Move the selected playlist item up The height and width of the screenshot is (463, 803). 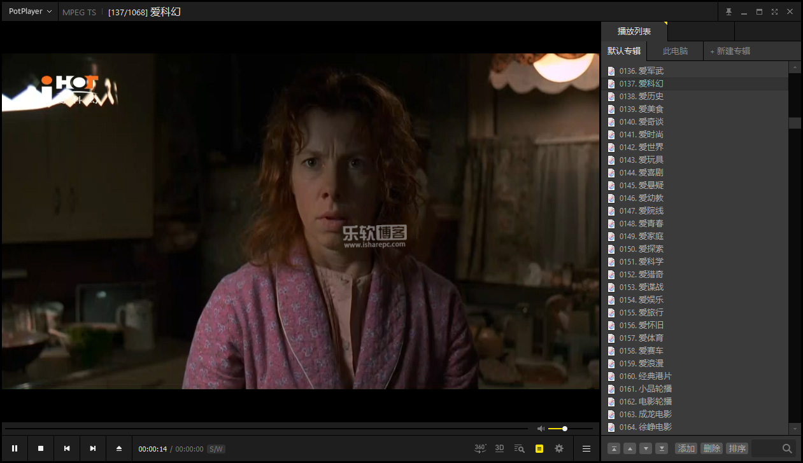[630, 448]
